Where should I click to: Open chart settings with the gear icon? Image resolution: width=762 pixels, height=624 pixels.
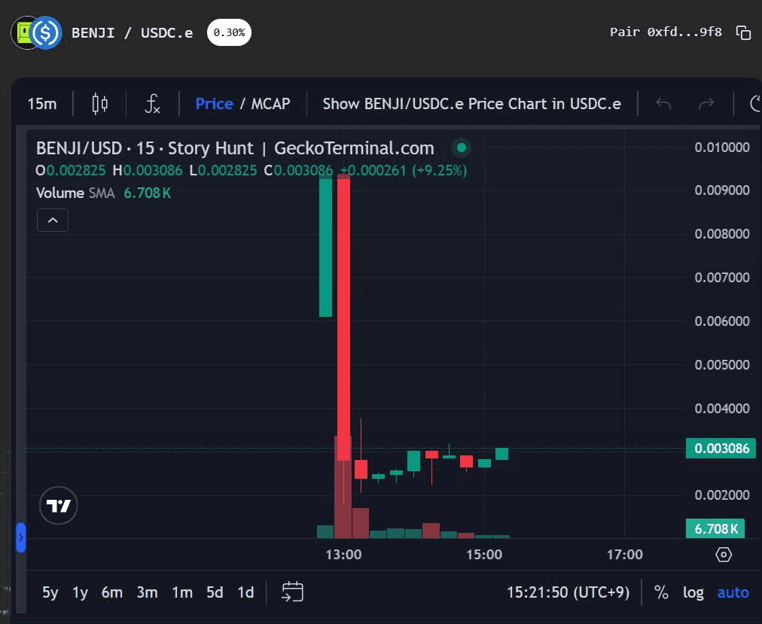point(723,554)
